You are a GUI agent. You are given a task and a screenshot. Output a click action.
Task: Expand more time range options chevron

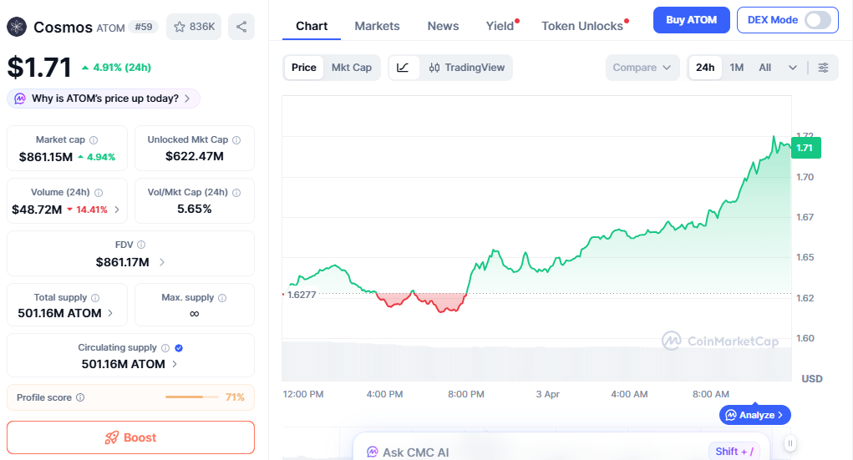click(x=793, y=68)
